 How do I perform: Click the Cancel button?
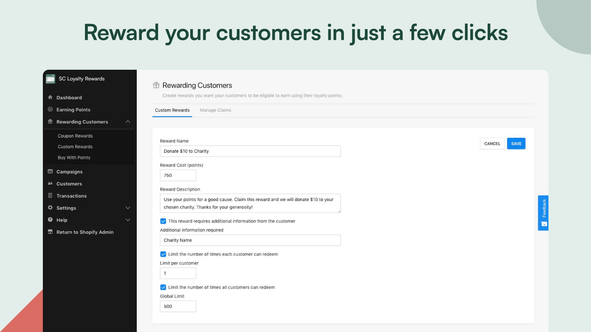pos(492,143)
